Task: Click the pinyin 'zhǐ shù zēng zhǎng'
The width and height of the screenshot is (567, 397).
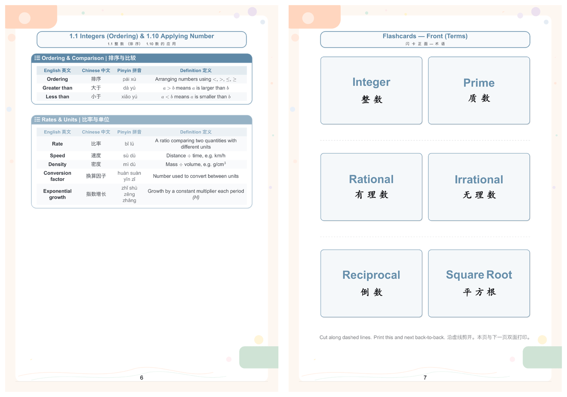Action: 129,194
